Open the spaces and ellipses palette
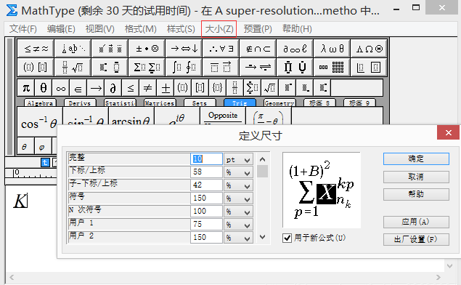This screenshot has height=285, width=461. [73, 48]
